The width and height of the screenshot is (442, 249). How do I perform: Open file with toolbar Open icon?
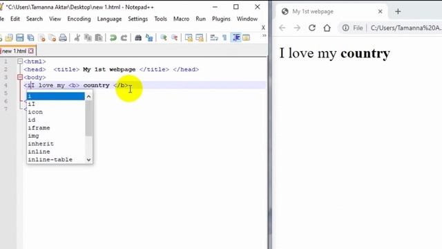(9, 37)
